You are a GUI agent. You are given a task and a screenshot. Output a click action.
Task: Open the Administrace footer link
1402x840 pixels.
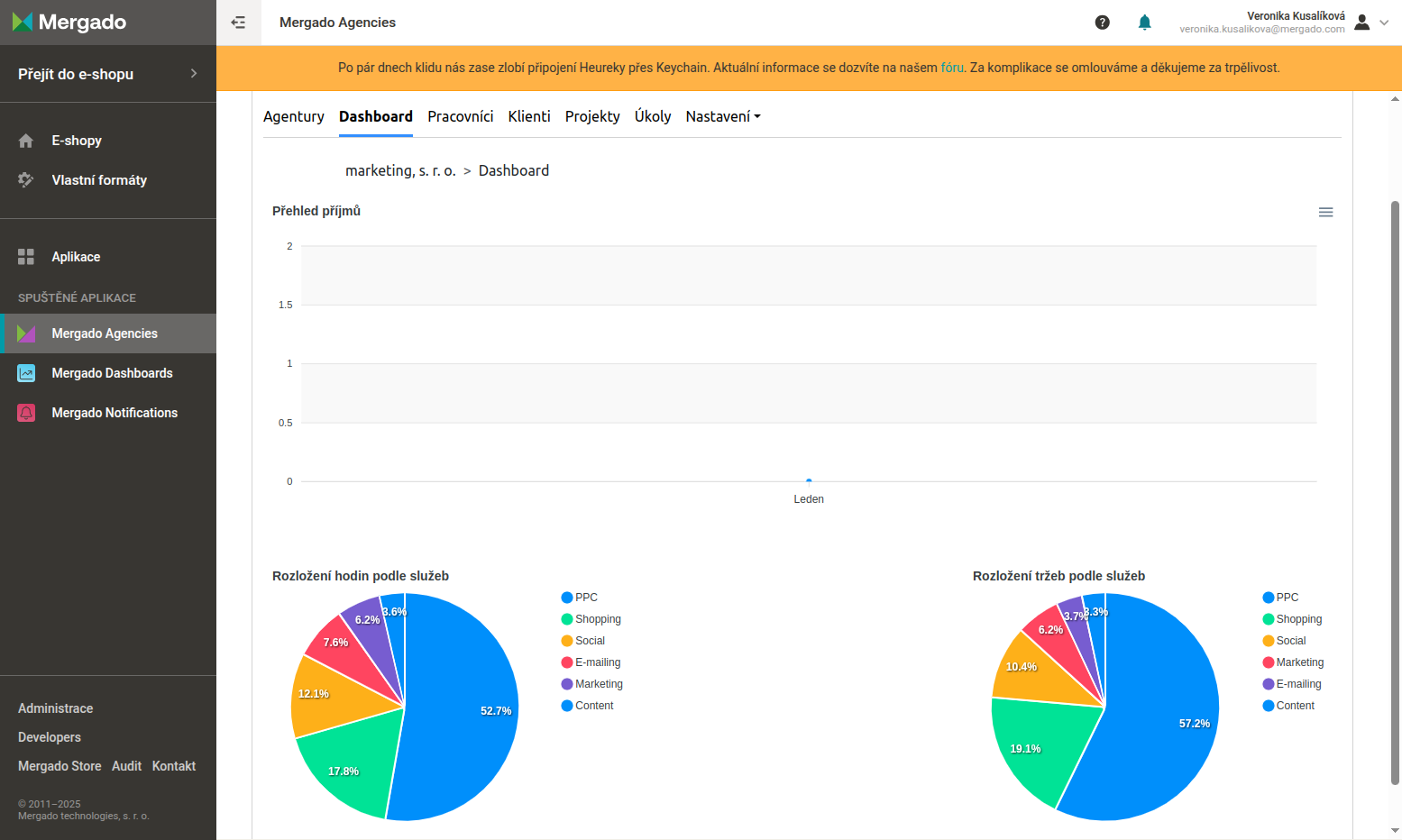coord(56,708)
